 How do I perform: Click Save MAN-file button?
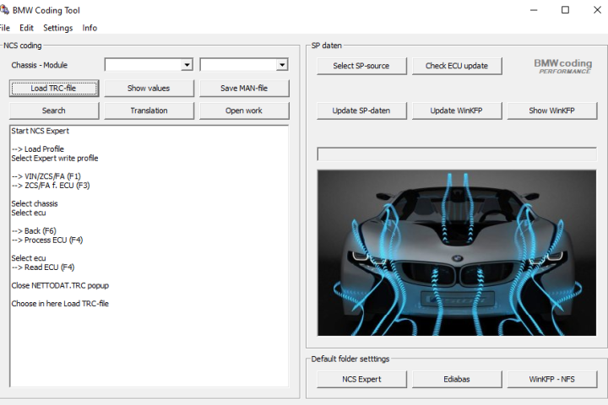coord(243,89)
